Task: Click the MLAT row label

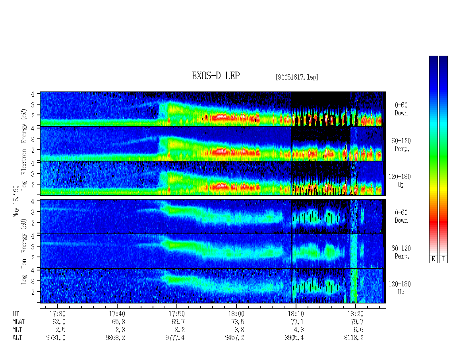Action: [x=19, y=322]
